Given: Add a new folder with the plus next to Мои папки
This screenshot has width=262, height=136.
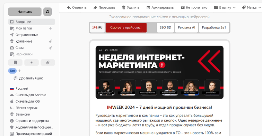Looking at the screenshot, I should [50, 28].
